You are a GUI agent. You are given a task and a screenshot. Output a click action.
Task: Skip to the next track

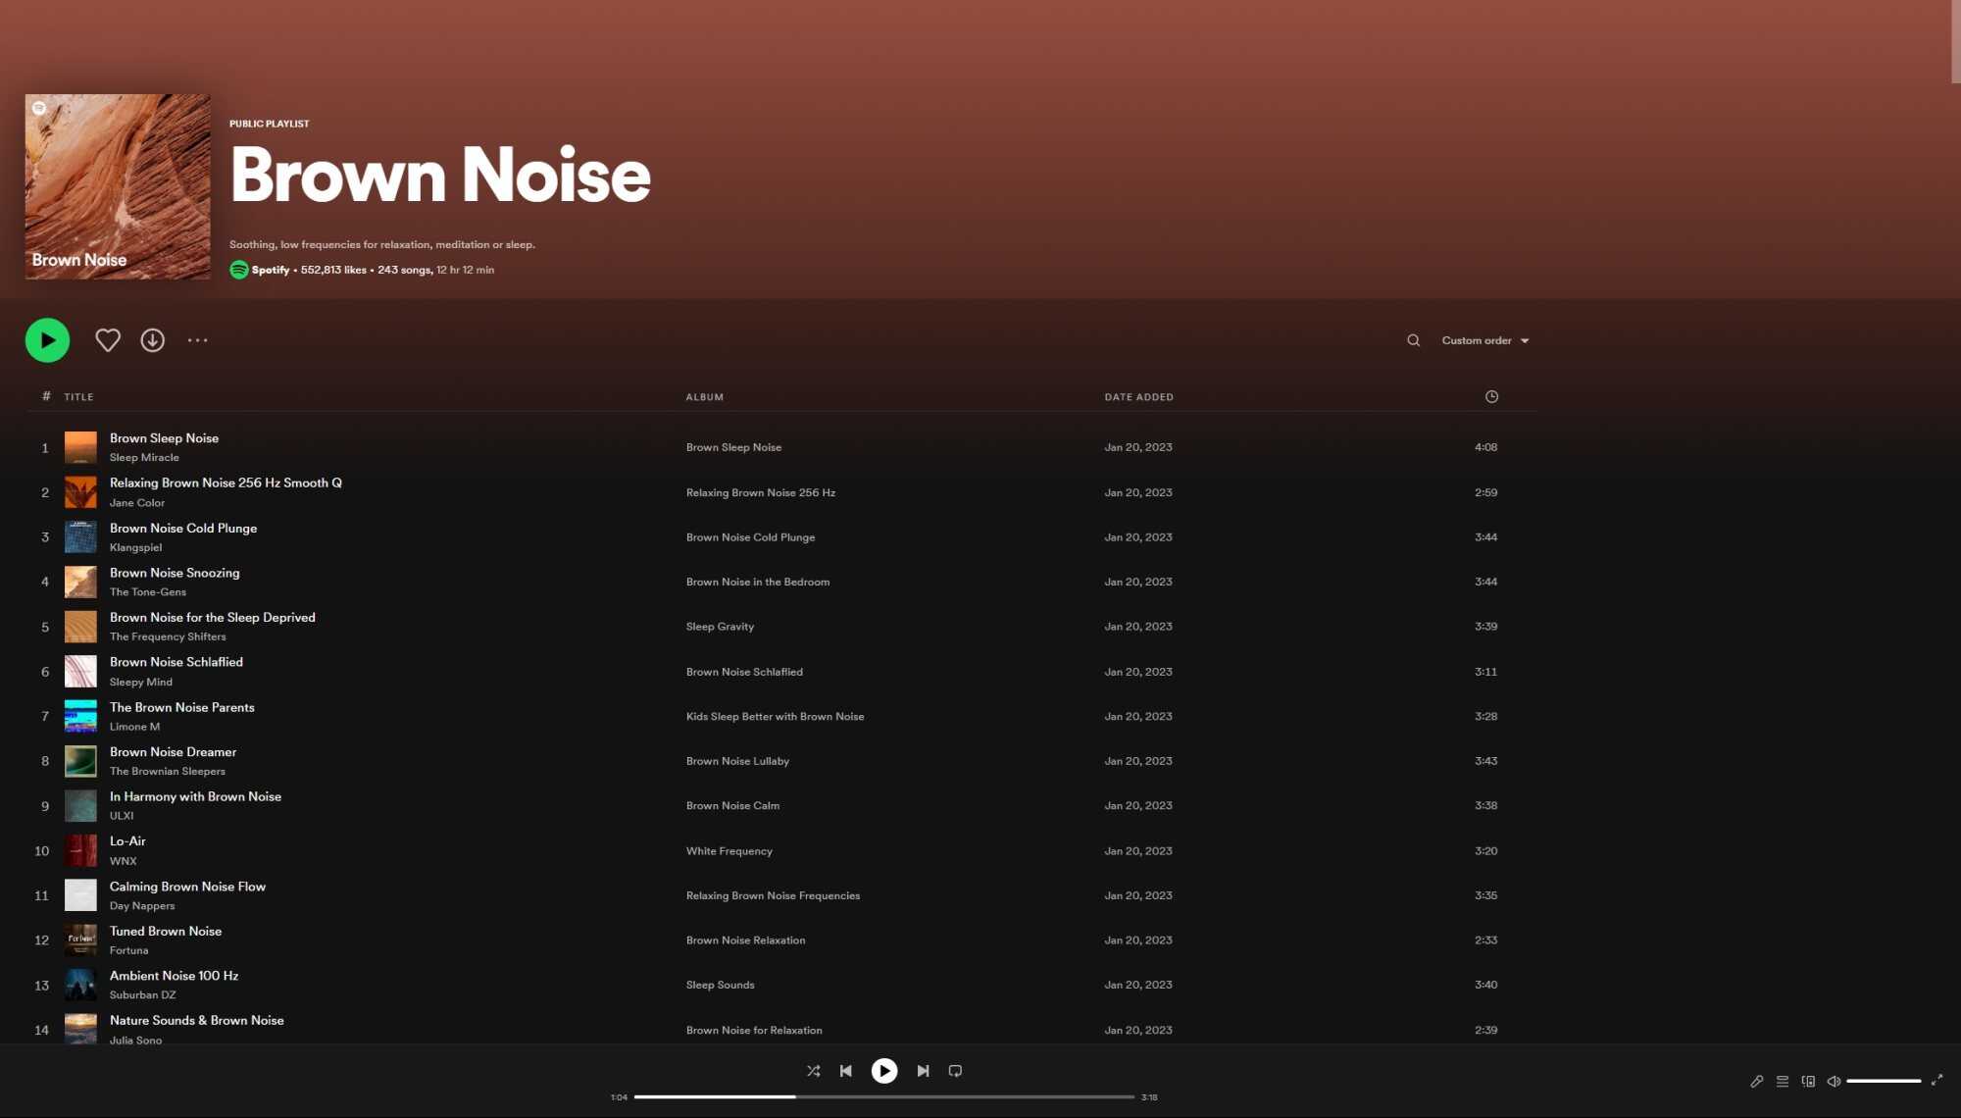pyautogui.click(x=923, y=1071)
